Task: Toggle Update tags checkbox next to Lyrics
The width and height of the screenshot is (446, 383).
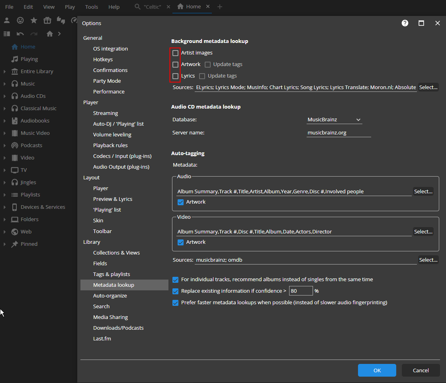Action: click(202, 76)
